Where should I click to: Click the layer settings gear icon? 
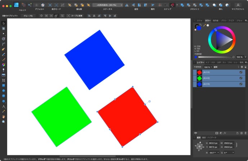click(242, 67)
